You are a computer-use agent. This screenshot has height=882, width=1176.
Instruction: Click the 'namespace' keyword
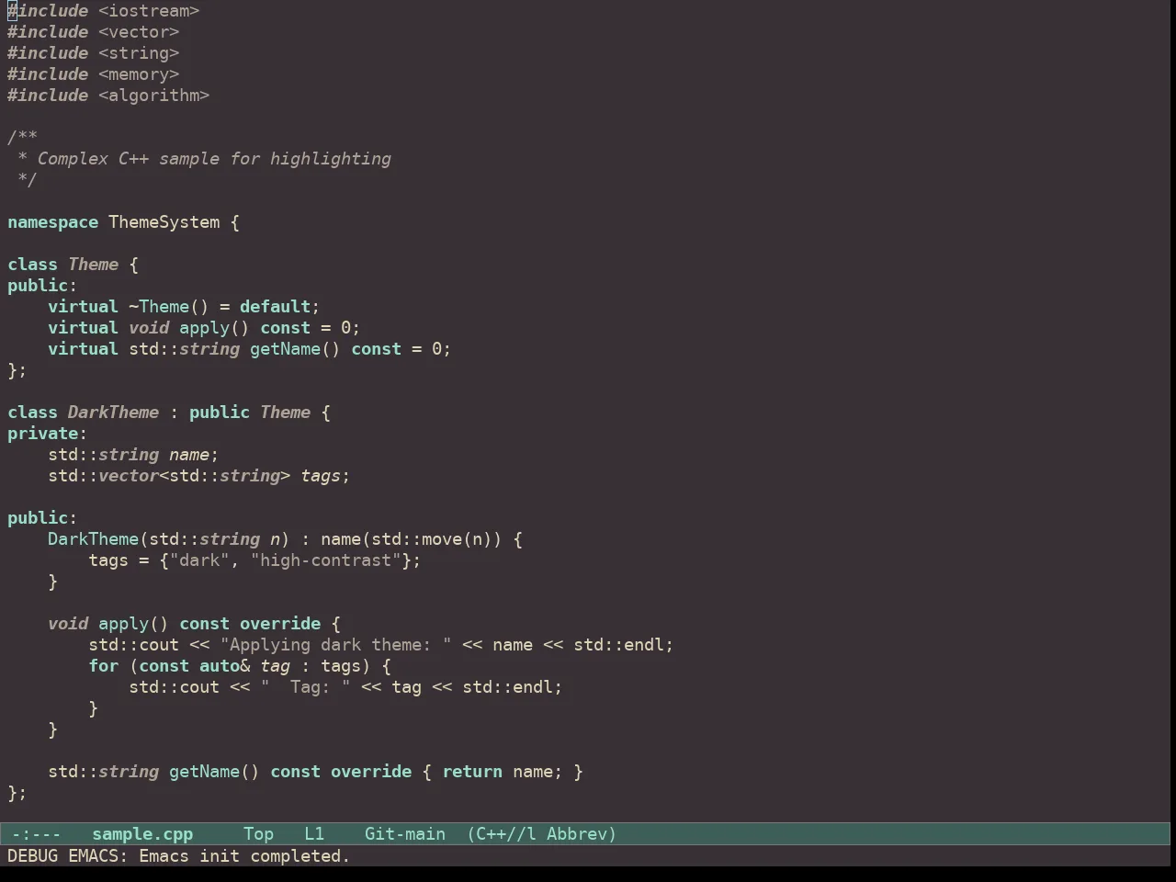[52, 222]
